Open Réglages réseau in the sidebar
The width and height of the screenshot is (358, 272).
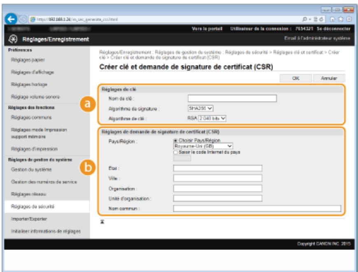click(x=28, y=194)
